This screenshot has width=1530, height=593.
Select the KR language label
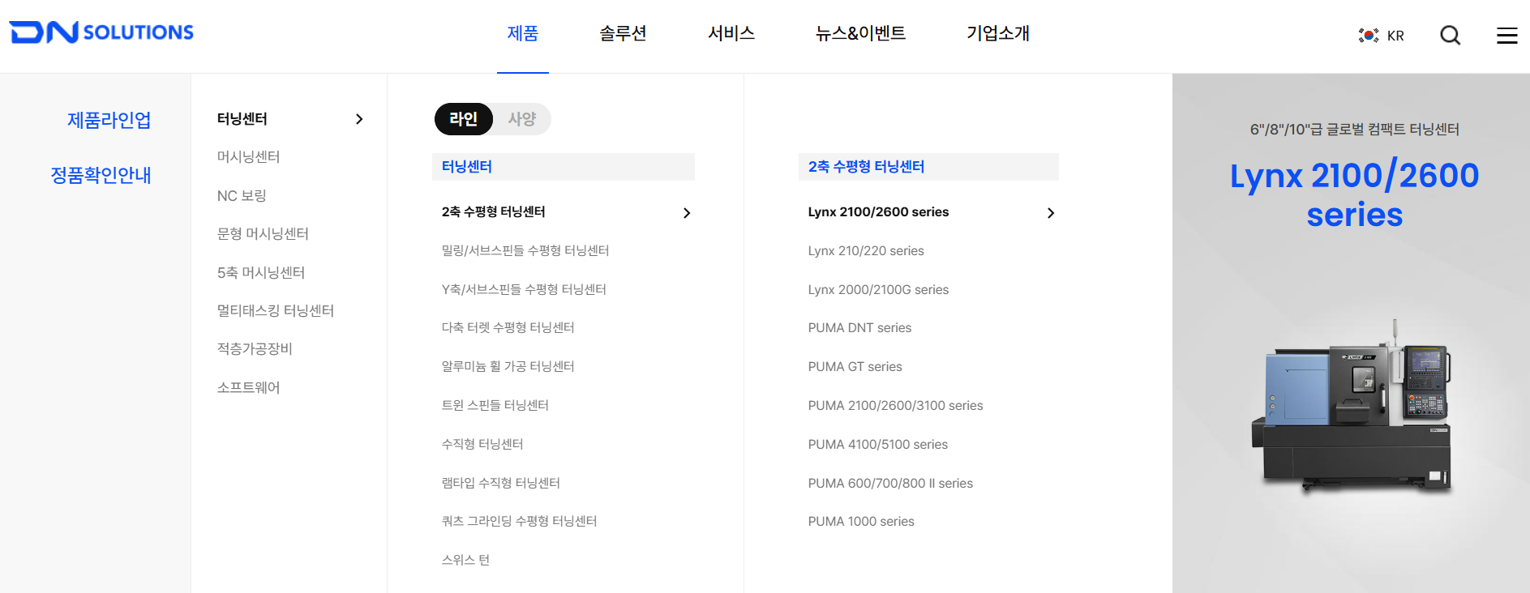[1395, 35]
